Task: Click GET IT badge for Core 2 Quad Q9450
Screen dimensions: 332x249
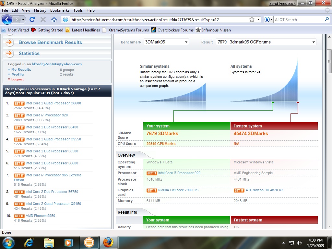Action: (19, 204)
